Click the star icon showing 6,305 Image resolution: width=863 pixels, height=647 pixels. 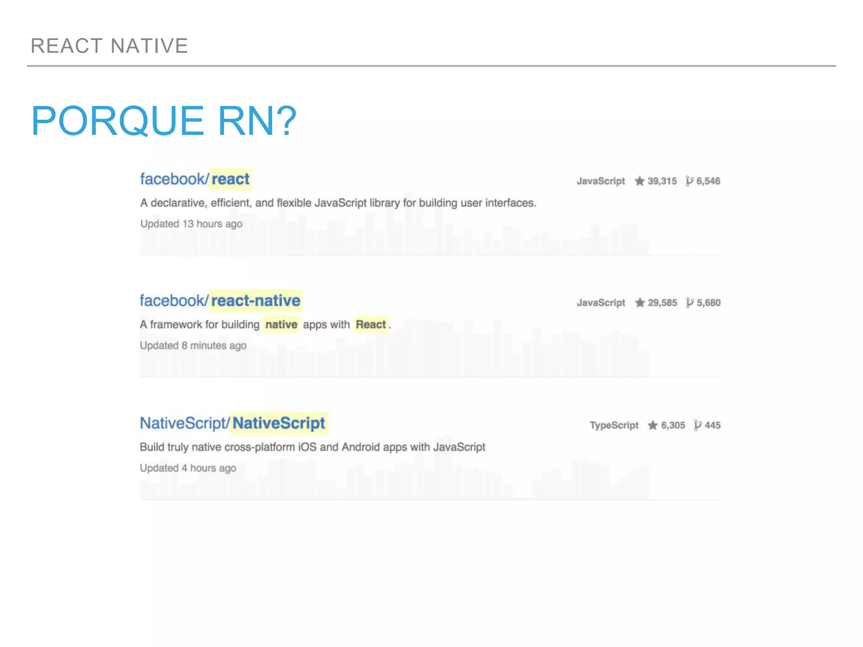tap(653, 425)
